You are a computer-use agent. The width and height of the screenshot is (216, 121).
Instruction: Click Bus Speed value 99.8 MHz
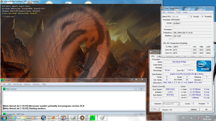click(170, 95)
